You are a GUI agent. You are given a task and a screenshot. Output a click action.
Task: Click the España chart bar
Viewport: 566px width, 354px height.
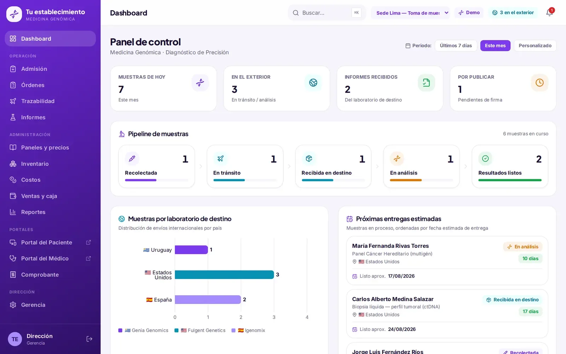208,299
